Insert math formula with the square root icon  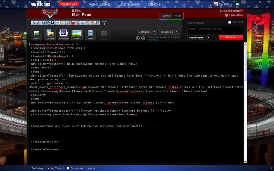[68, 23]
